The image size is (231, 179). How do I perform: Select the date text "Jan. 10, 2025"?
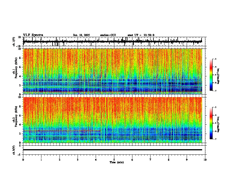point(81,35)
